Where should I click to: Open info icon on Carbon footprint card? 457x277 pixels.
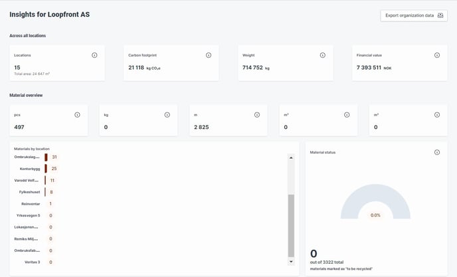pyautogui.click(x=209, y=55)
